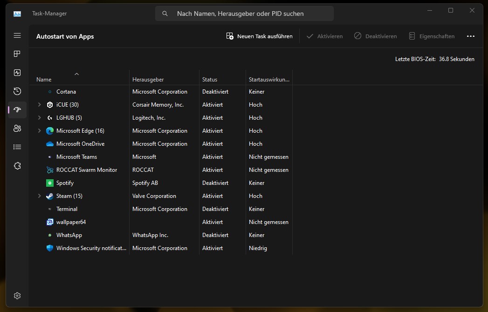Click publisher WhatsApp Inc.
The width and height of the screenshot is (488, 312).
pyautogui.click(x=150, y=235)
